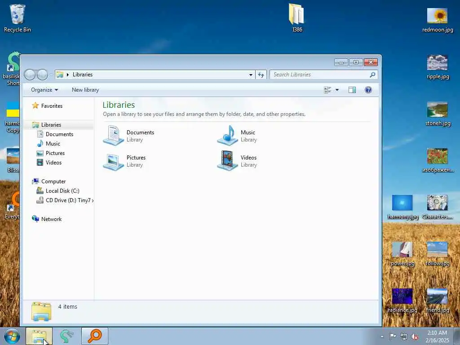Select power.jpg on the desktop
This screenshot has height=345, width=460.
pos(402,254)
